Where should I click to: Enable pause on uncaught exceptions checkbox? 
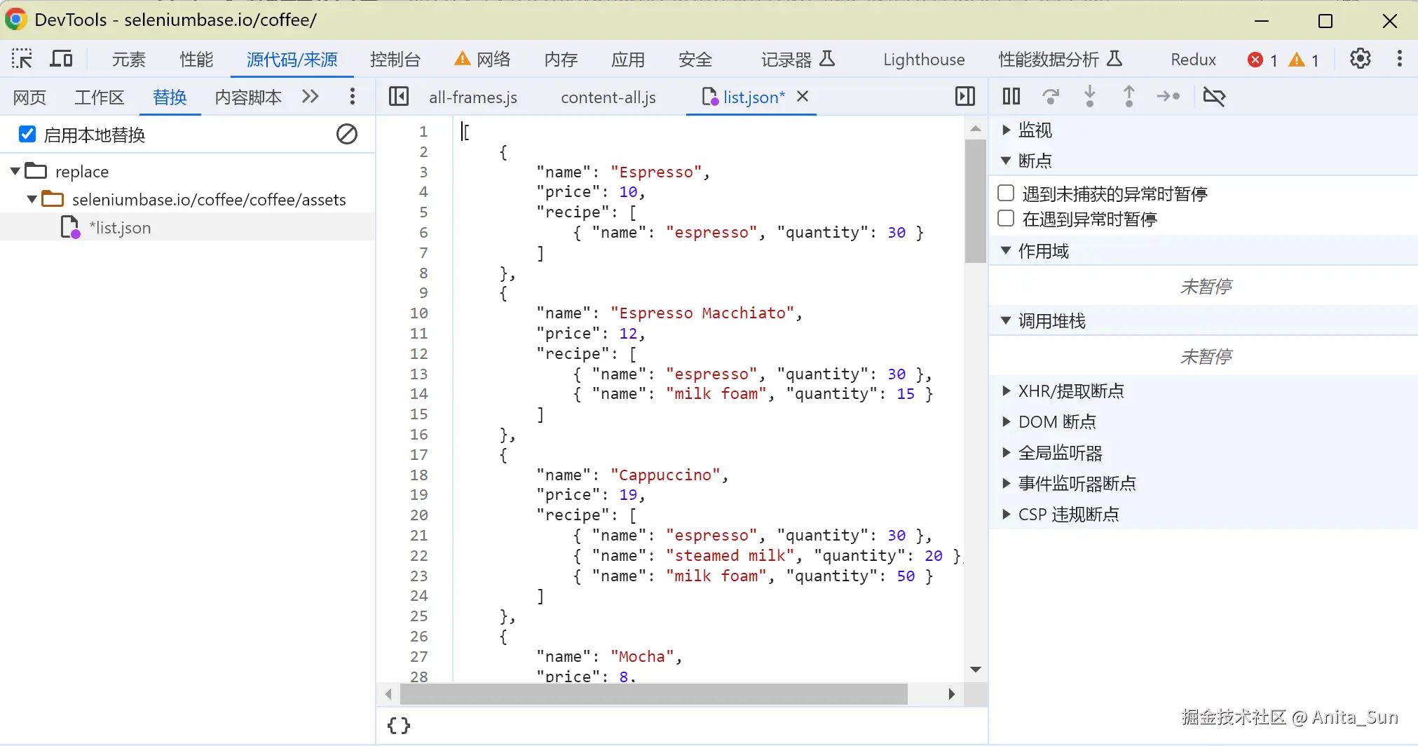click(x=1006, y=193)
